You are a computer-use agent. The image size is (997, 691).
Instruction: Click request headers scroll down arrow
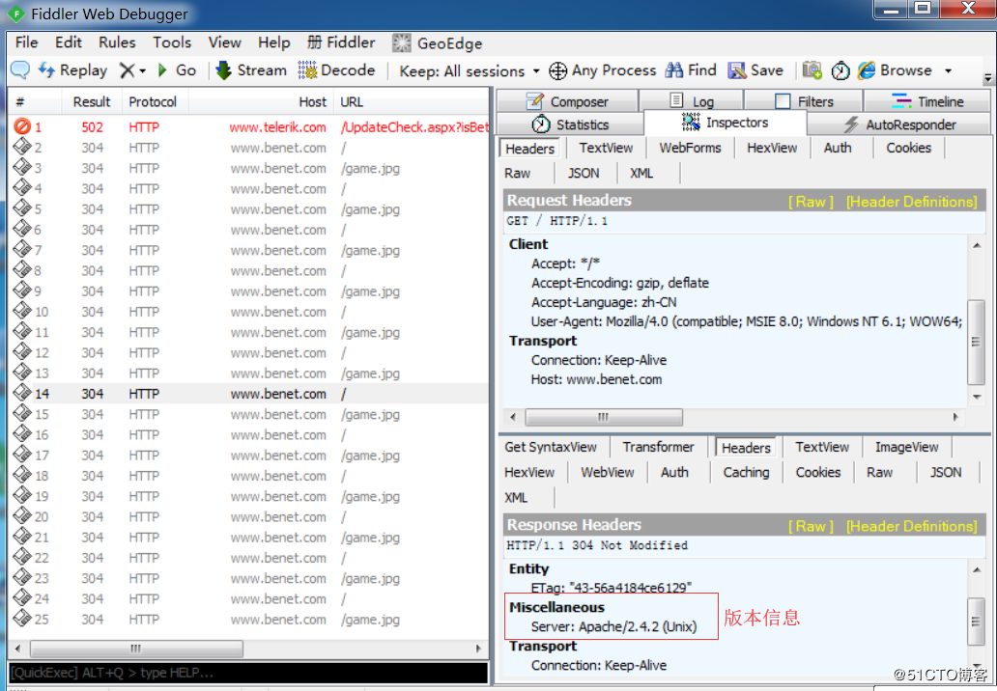tap(977, 397)
